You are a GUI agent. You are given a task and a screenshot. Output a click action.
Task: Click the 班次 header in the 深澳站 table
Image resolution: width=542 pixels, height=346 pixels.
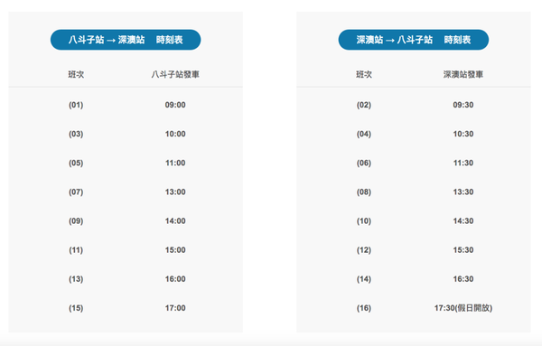pos(364,74)
